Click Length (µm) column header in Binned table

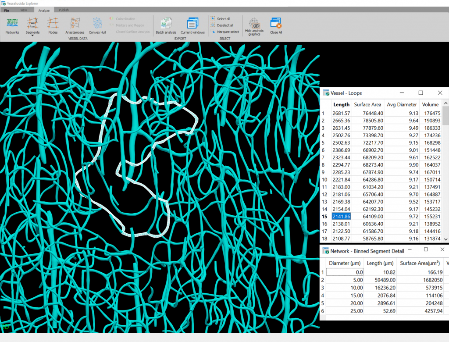[x=380, y=263]
